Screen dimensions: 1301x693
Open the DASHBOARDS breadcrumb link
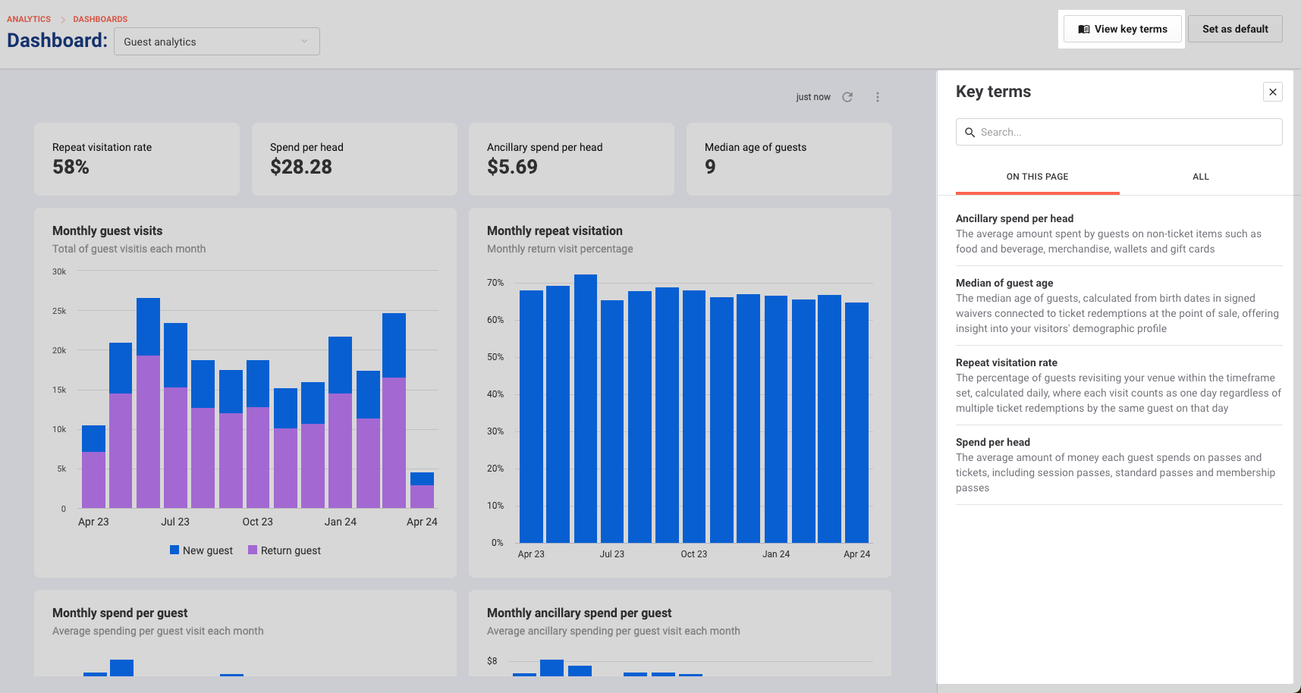[x=100, y=19]
